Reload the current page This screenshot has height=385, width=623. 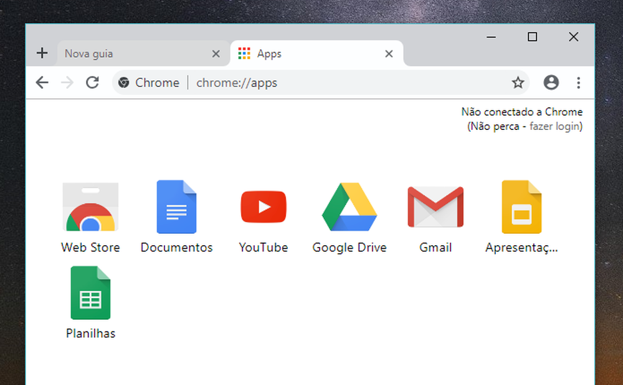93,83
